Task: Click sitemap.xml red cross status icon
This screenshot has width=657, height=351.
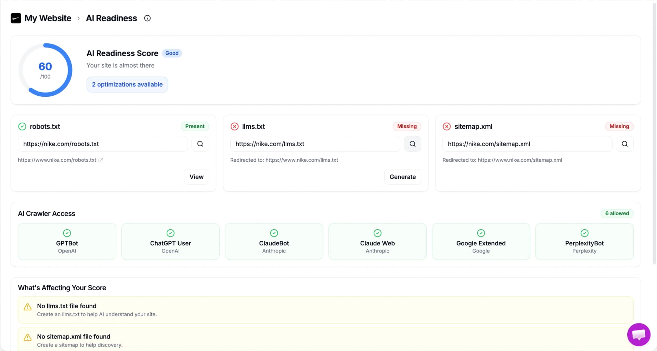Action: [x=447, y=126]
